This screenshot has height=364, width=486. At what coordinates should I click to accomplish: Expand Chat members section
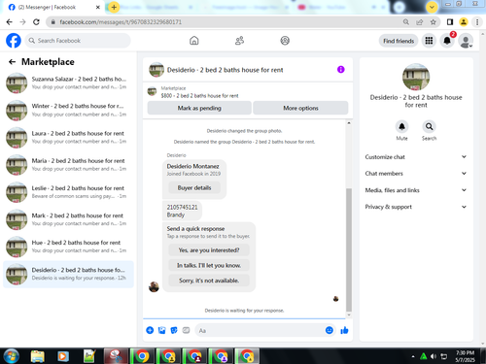click(x=416, y=174)
